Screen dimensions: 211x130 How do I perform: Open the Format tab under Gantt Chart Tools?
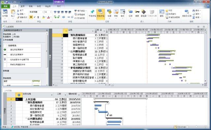click(59, 6)
